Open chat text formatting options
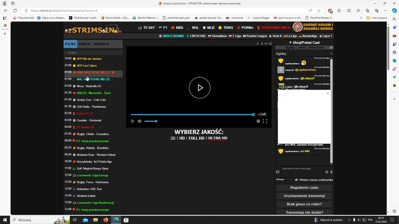Viewport: 399px width, 224px height. click(x=331, y=172)
